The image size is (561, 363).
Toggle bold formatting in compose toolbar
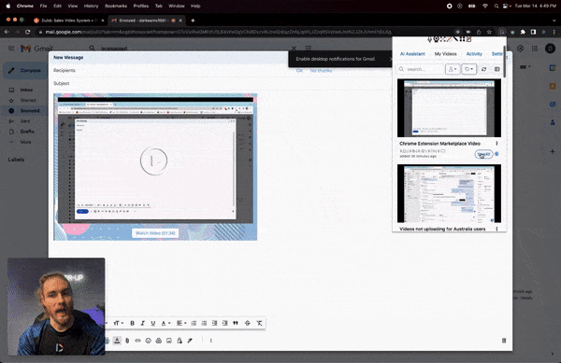click(132, 323)
